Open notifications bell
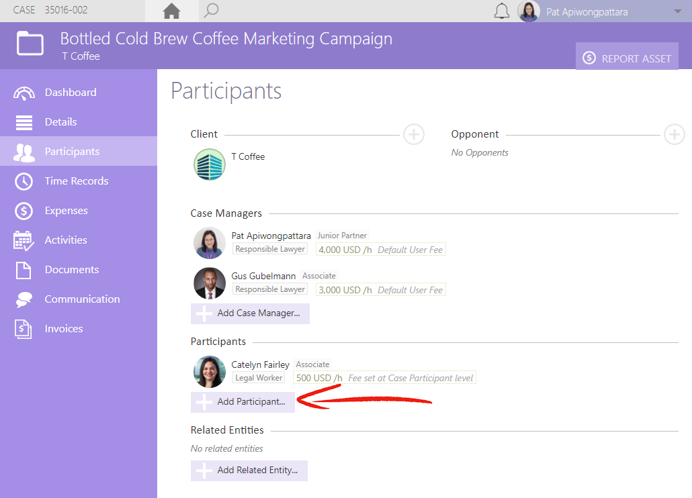The image size is (692, 498). click(501, 11)
